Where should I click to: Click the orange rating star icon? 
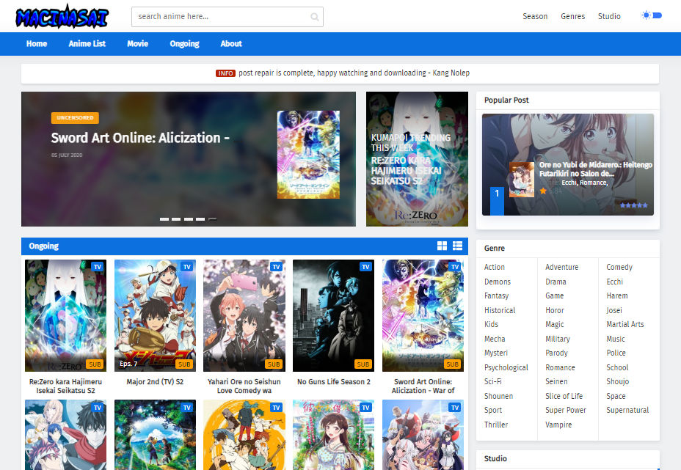click(543, 191)
